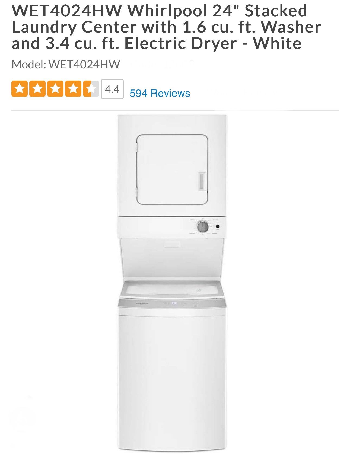The image size is (350, 454).
Task: Click the dryer door handle recess
Action: pos(202,181)
